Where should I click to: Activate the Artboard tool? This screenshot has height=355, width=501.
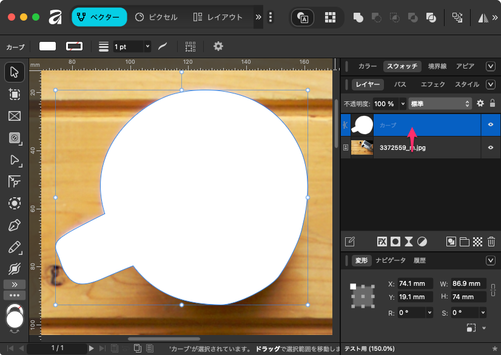point(15,94)
